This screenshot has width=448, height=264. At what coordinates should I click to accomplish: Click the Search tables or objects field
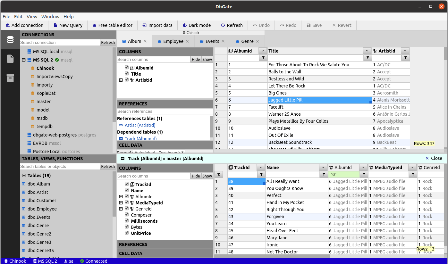(x=60, y=167)
